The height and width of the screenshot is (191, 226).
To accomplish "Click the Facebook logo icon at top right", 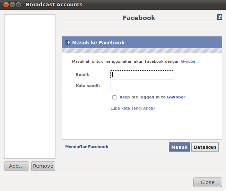I will tap(219, 17).
